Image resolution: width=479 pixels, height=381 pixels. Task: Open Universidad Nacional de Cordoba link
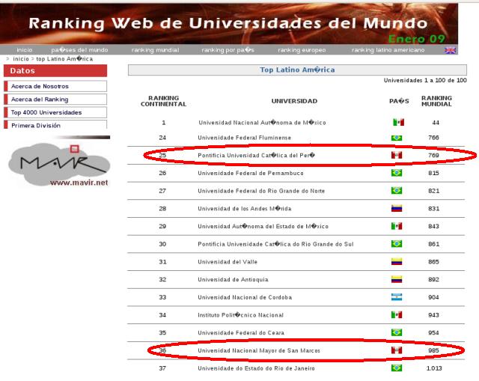point(245,297)
